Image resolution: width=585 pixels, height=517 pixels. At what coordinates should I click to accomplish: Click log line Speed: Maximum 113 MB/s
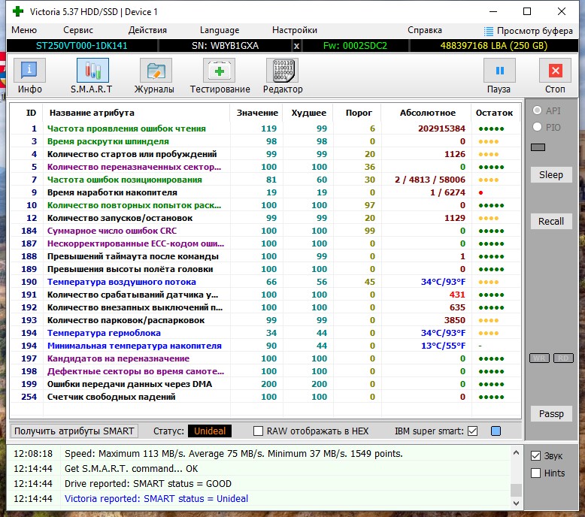(x=234, y=454)
